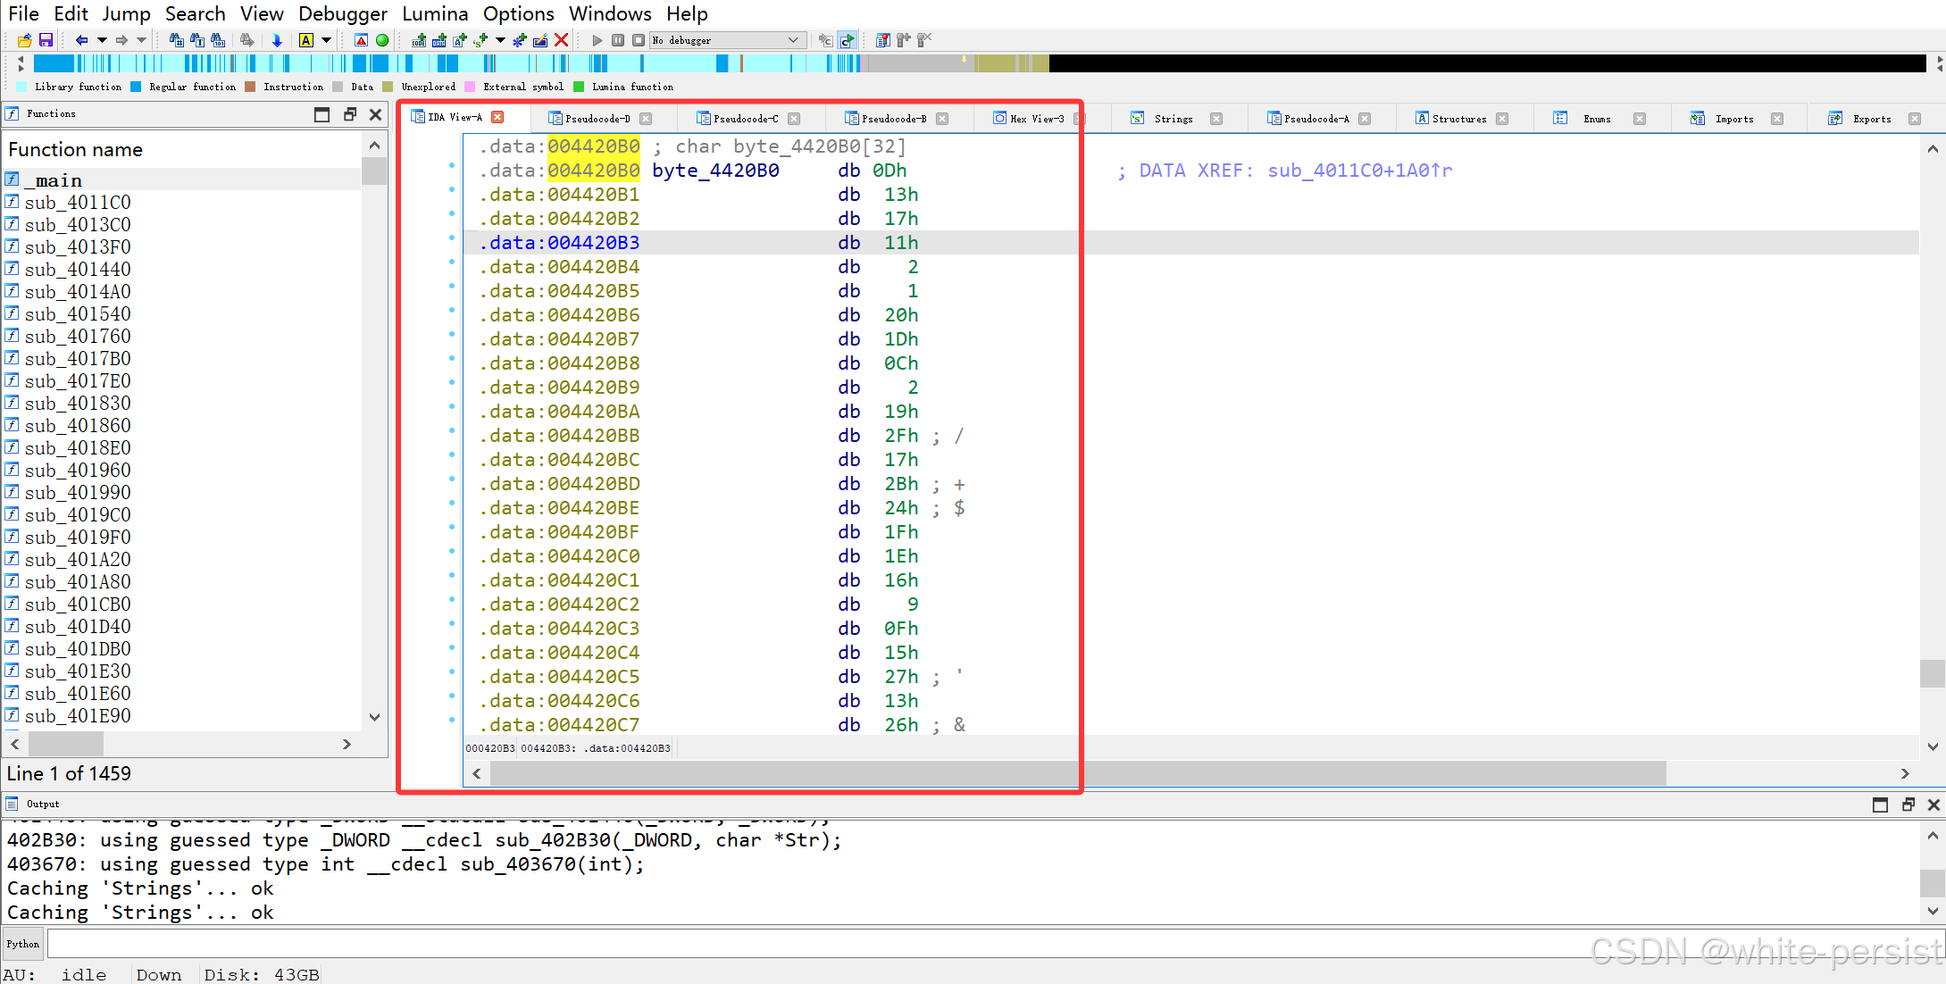The width and height of the screenshot is (1946, 984).
Task: Click the open file folder icon
Action: [24, 40]
